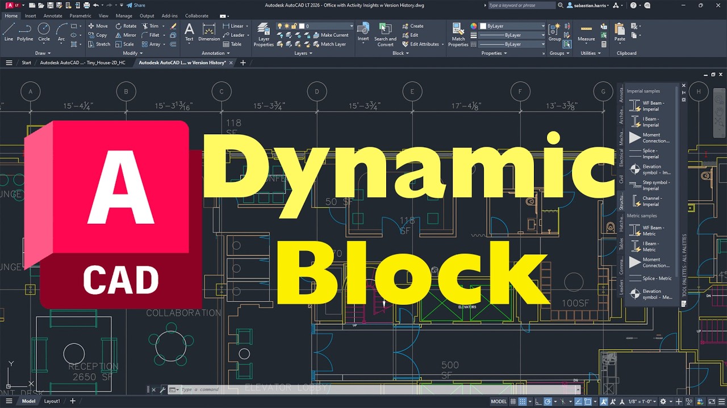Click the Move tool

click(98, 26)
